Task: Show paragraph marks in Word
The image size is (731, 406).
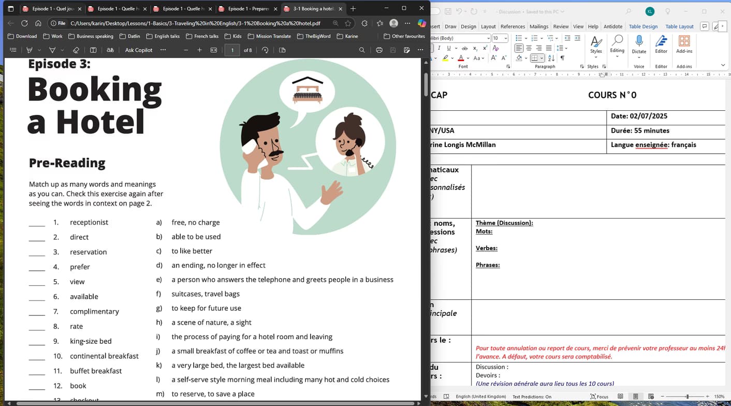Action: (x=562, y=59)
